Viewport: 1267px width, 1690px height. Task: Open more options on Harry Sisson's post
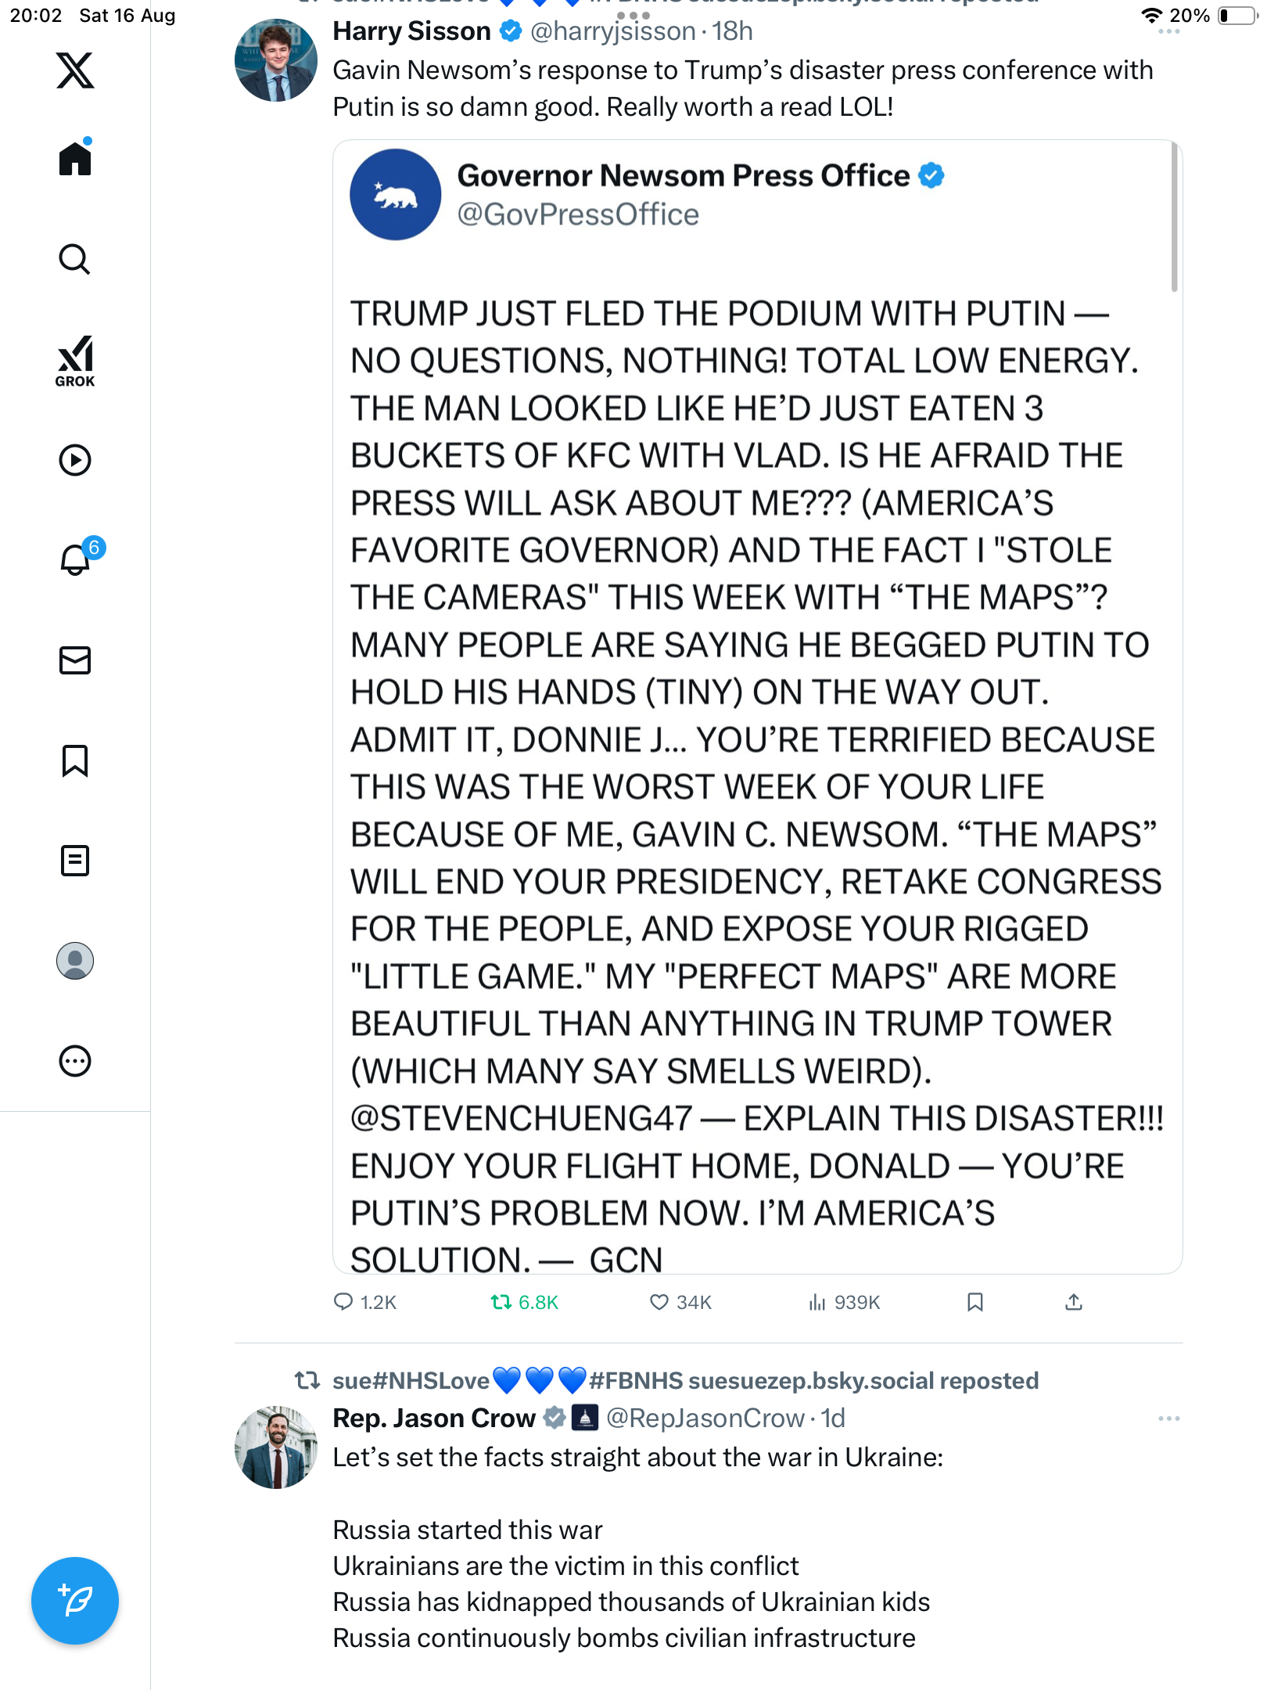(1168, 31)
